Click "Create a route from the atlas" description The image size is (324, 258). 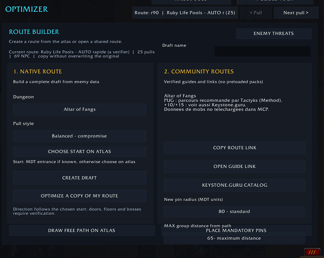[x=65, y=42]
